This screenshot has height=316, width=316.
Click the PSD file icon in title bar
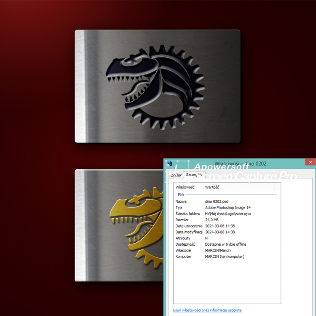[169, 163]
